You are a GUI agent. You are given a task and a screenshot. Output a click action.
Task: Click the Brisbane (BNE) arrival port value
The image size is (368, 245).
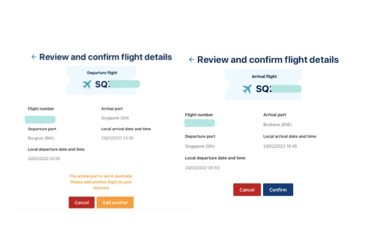(x=277, y=125)
